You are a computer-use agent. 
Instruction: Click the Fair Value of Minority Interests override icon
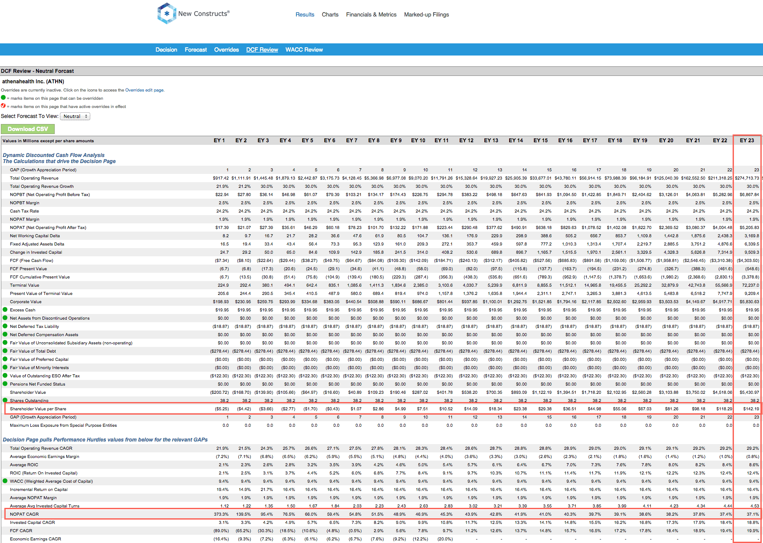[x=5, y=367]
